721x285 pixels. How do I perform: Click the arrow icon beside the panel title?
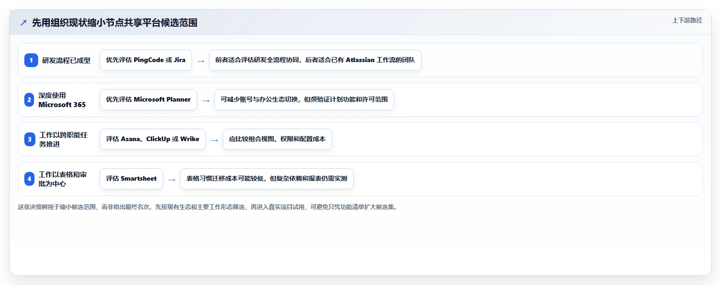(23, 23)
